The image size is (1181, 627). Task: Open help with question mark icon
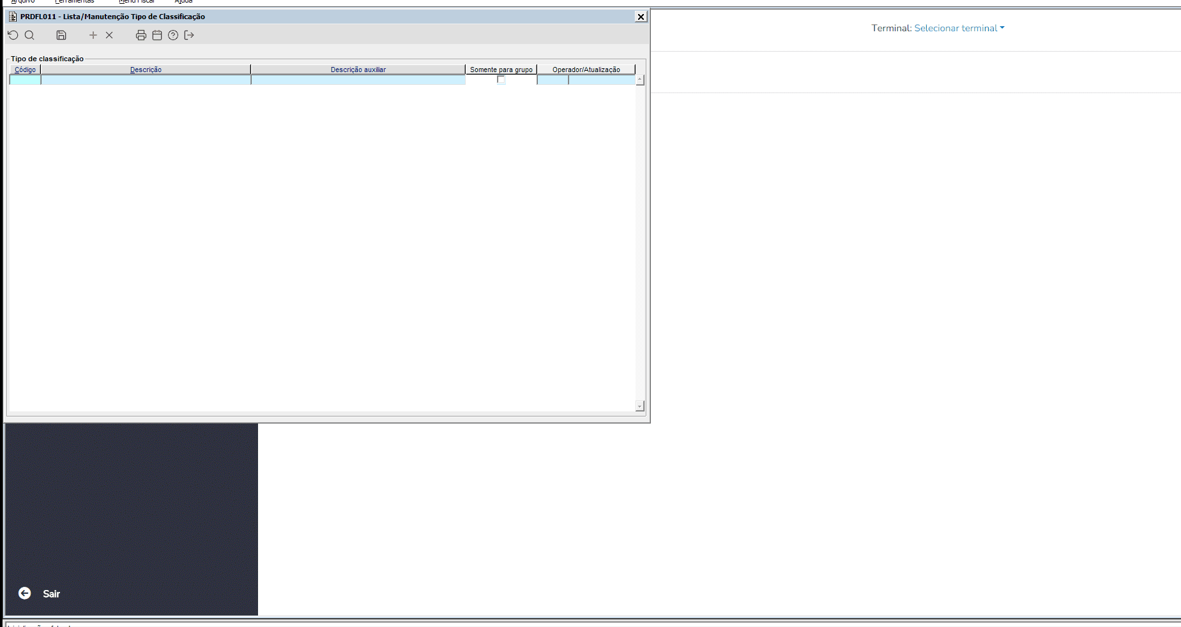173,35
